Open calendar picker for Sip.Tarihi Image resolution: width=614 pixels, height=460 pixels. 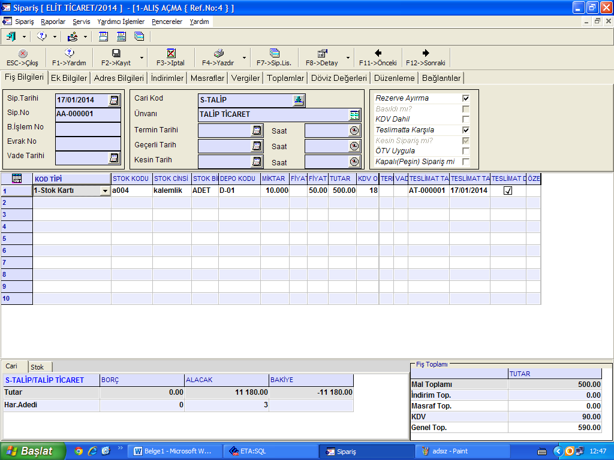(x=114, y=100)
